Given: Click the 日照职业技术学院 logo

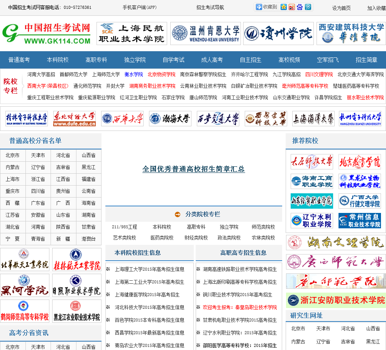Looking at the screenshot, I should (x=77, y=285).
